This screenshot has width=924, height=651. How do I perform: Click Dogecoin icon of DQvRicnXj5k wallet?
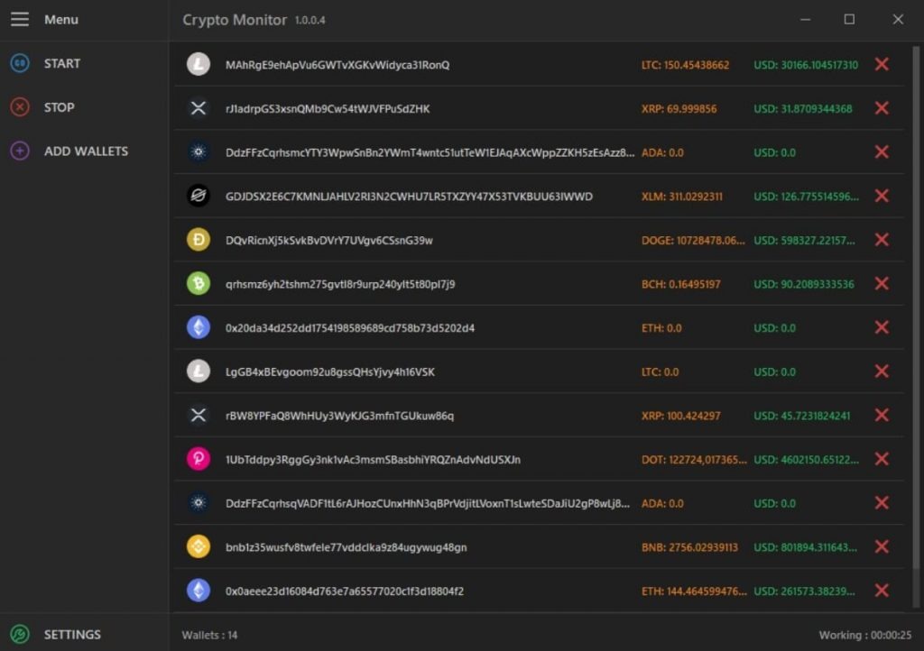click(x=199, y=240)
